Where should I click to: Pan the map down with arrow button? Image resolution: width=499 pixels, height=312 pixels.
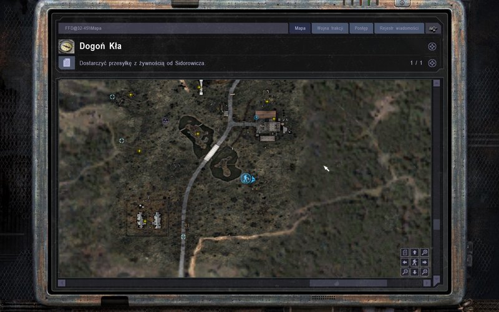(415, 272)
